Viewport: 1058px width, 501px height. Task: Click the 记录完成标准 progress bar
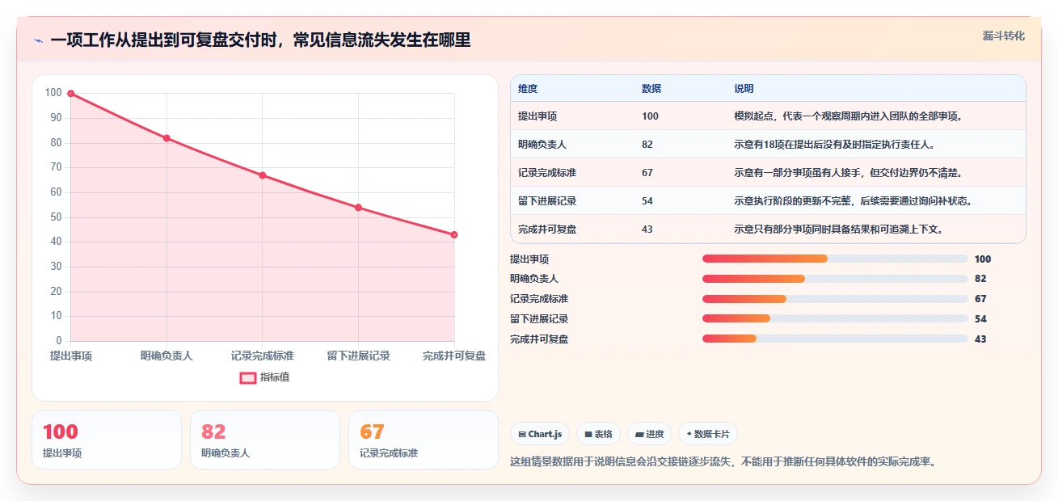tap(835, 299)
